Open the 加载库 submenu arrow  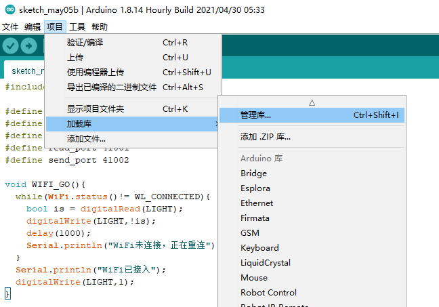[216, 124]
